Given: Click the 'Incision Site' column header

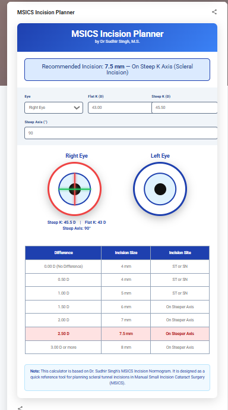Looking at the screenshot, I should pyautogui.click(x=180, y=252).
